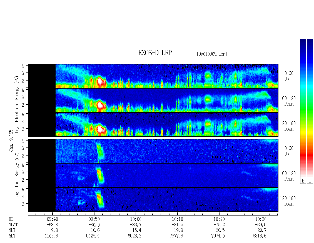Click the ALT value 6528.2
The width and height of the screenshot is (314, 243).
click(x=134, y=236)
